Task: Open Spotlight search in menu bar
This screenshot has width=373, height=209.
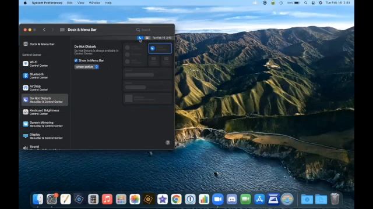Action: 305,3
